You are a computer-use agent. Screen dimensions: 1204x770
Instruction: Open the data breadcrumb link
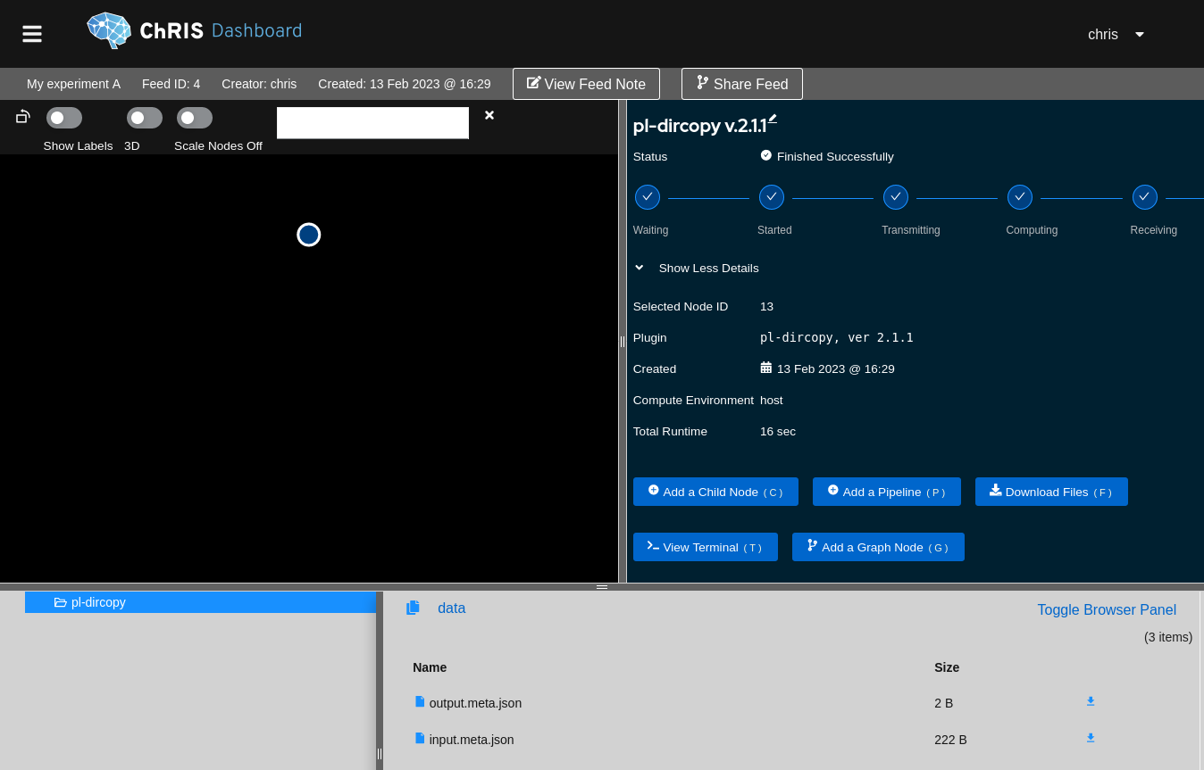(x=451, y=609)
